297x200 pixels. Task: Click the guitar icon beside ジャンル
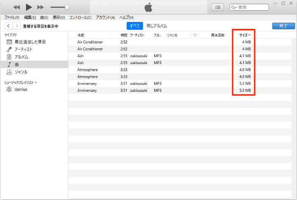(9, 72)
